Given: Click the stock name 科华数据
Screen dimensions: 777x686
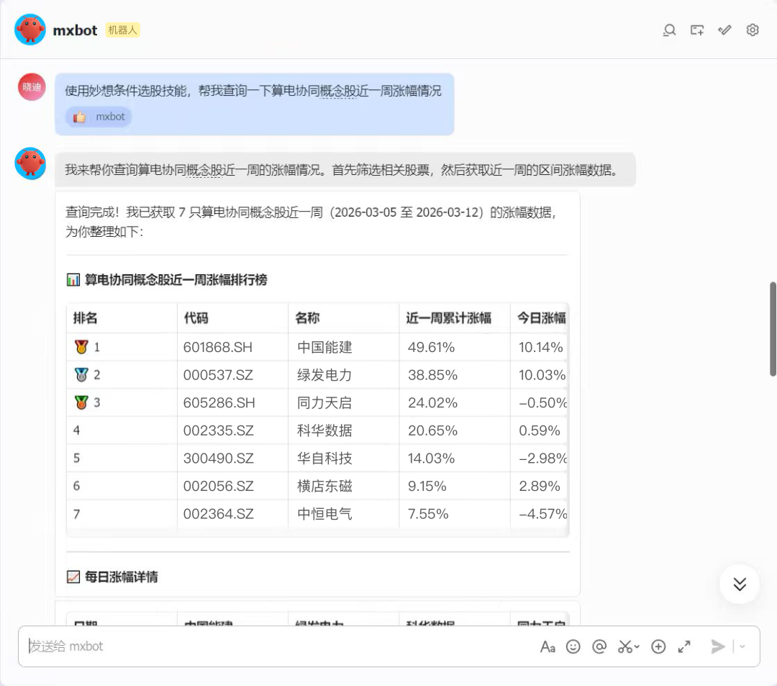Looking at the screenshot, I should [x=324, y=430].
